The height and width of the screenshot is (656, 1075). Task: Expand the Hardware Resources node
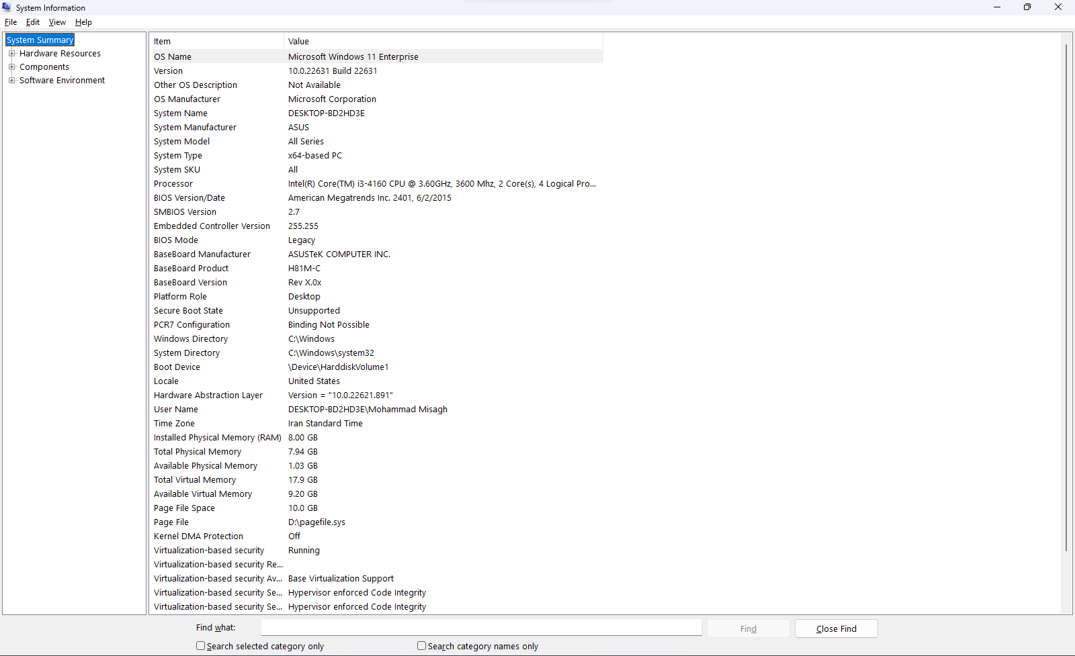point(11,54)
